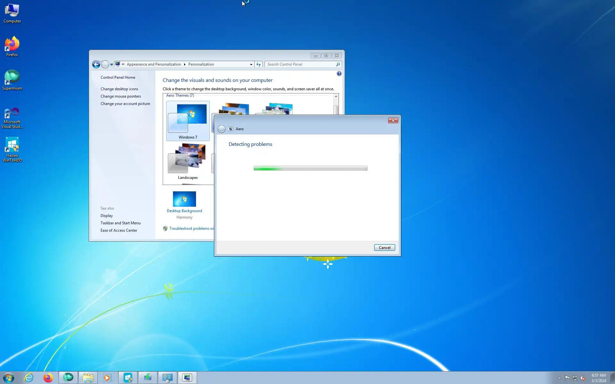Image resolution: width=615 pixels, height=384 pixels.
Task: Click the themes list scroll-up arrow
Action: click(x=336, y=96)
